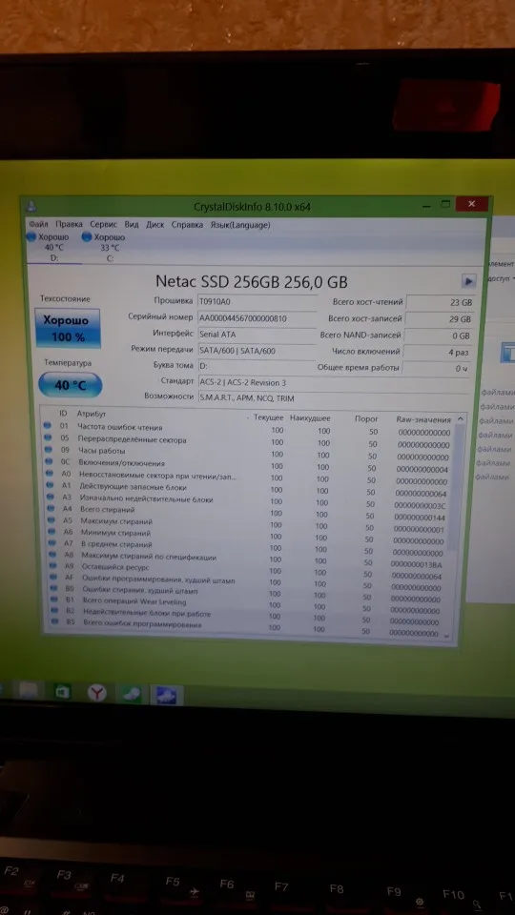Image resolution: width=515 pixels, height=915 pixels.
Task: Click the blue status dot of attribute 09
Action: coord(48,450)
